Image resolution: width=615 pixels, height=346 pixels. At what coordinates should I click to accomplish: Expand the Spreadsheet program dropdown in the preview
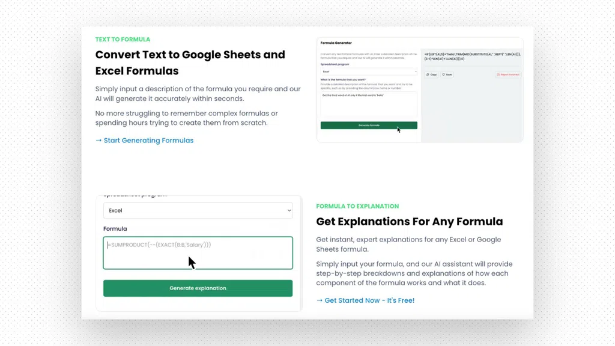point(368,71)
